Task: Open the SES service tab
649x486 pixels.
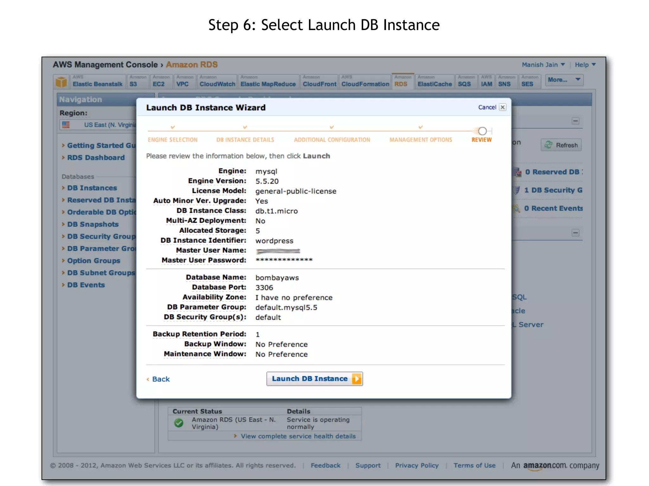Action: point(530,82)
